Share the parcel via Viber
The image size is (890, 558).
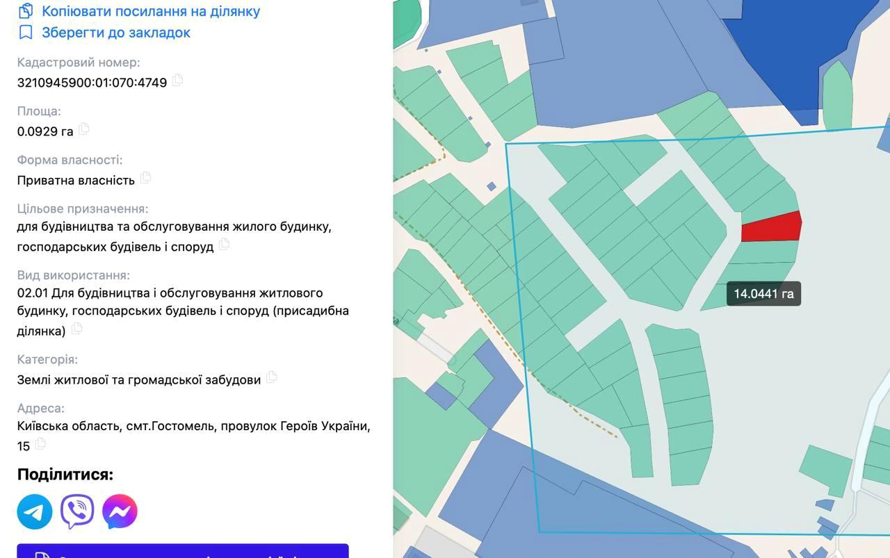click(77, 512)
